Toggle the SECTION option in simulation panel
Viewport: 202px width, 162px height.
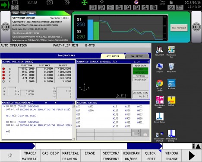click(141, 76)
